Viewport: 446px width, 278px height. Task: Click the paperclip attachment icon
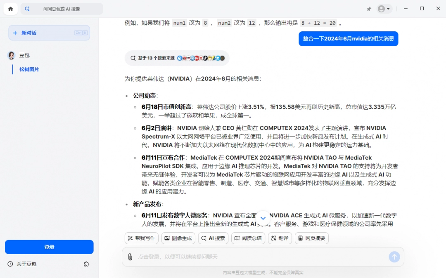pyautogui.click(x=130, y=257)
